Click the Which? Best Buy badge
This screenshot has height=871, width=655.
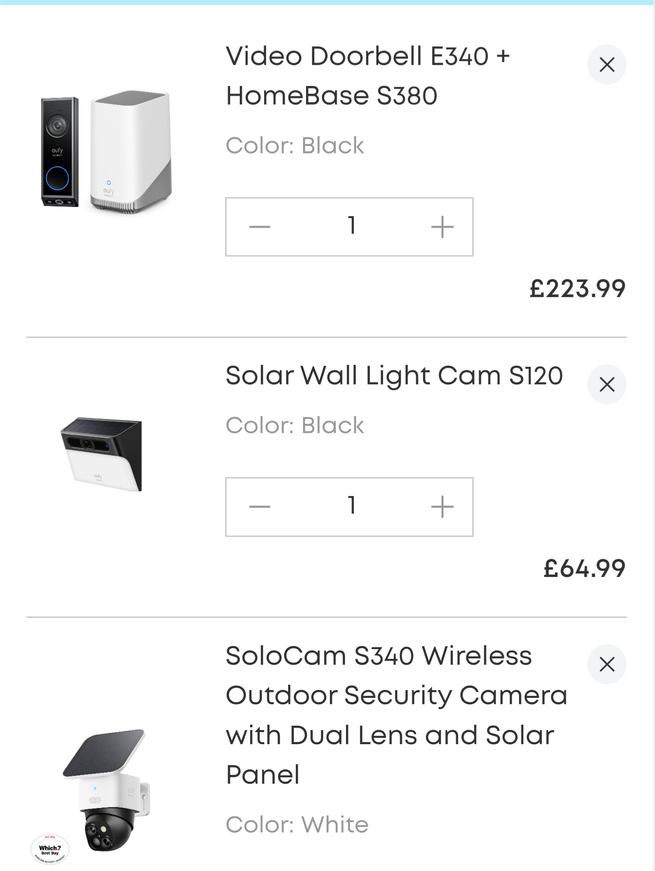(50, 850)
